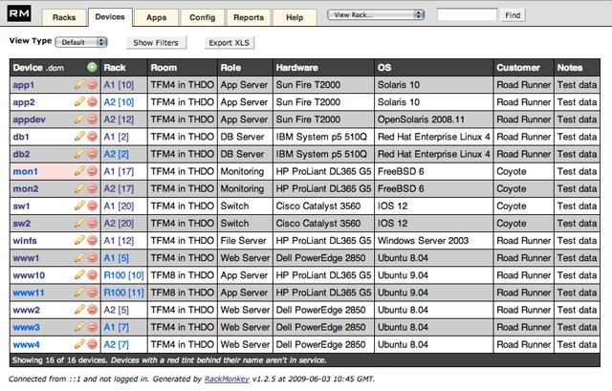Delete device sw2 with red icon

(x=93, y=223)
